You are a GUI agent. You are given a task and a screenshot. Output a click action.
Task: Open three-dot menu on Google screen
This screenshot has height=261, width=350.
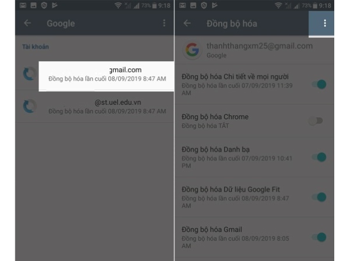[164, 23]
